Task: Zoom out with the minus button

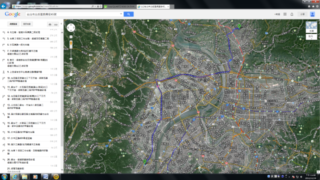Action: [71, 74]
